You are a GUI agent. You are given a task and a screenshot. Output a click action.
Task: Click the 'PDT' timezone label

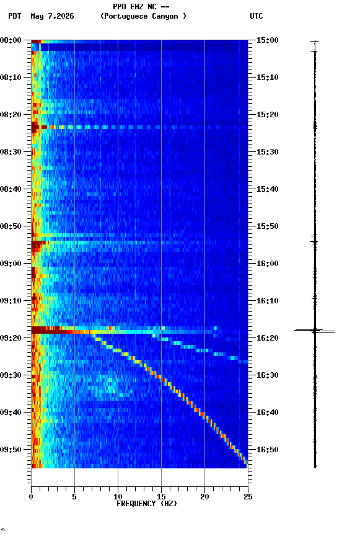[x=15, y=16]
